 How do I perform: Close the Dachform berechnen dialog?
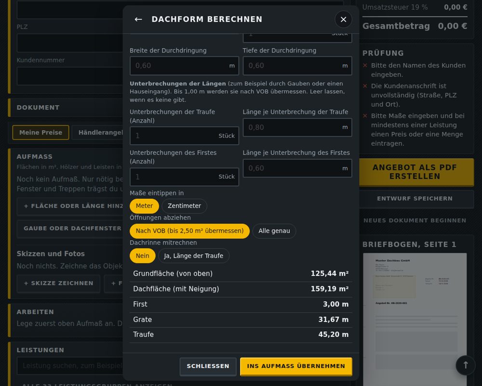click(343, 19)
